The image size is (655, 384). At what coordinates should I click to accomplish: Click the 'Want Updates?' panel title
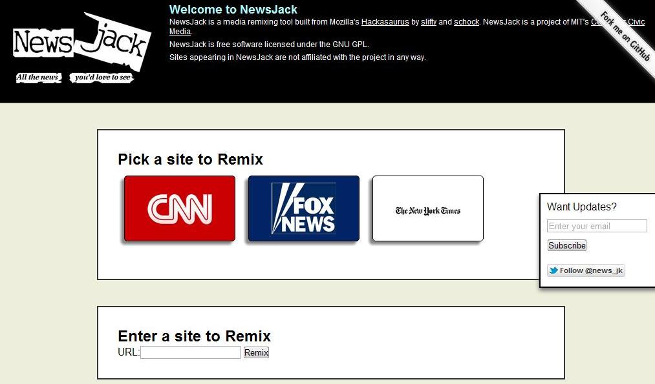point(581,207)
